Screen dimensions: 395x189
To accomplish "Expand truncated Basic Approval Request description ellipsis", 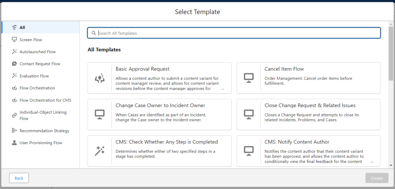I will tap(223, 89).
